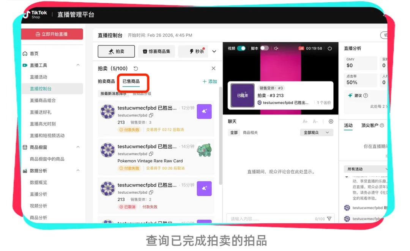
Task: Collapse the 直播工具 sidebar section
Action: (x=78, y=65)
